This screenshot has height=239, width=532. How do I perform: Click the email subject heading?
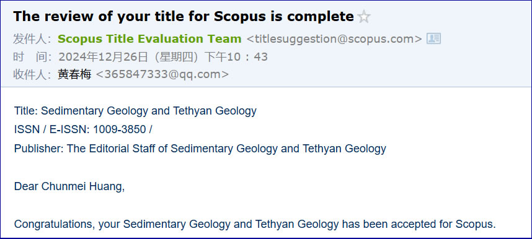point(184,17)
